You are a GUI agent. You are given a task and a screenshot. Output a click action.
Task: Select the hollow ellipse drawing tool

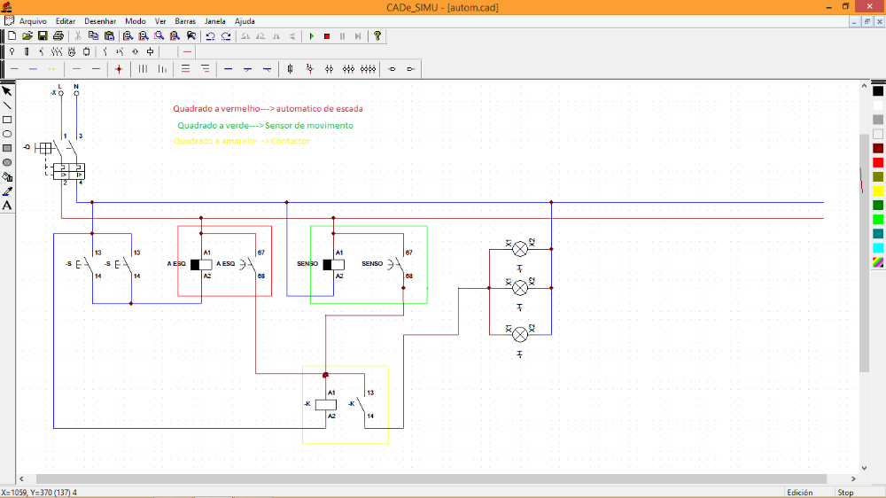pyautogui.click(x=7, y=134)
